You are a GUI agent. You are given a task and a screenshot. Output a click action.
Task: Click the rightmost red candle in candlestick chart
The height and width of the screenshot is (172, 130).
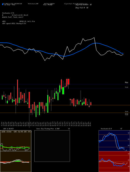[91, 104]
